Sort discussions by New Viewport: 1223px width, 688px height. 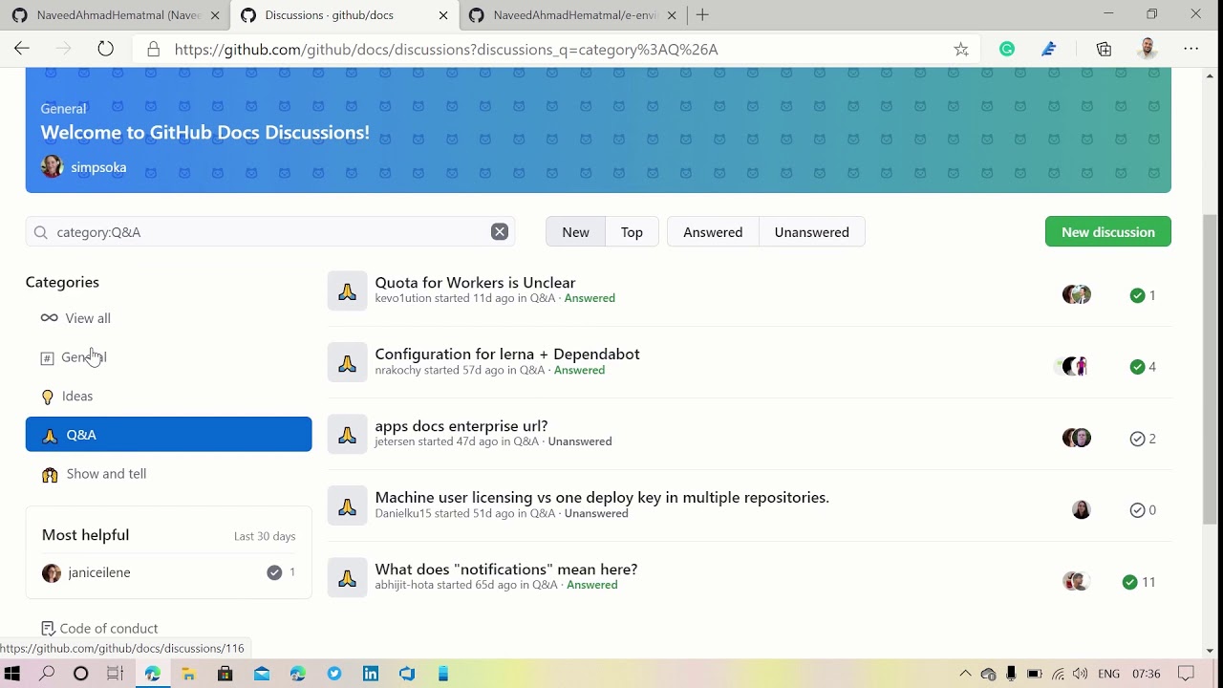(575, 232)
